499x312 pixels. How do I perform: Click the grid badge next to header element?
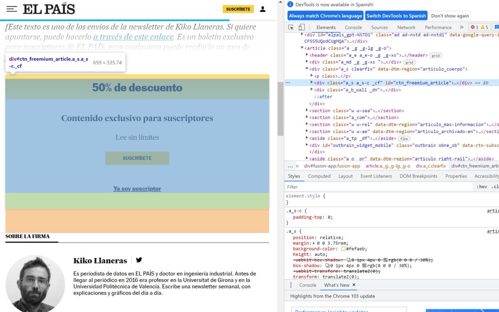[436, 55]
